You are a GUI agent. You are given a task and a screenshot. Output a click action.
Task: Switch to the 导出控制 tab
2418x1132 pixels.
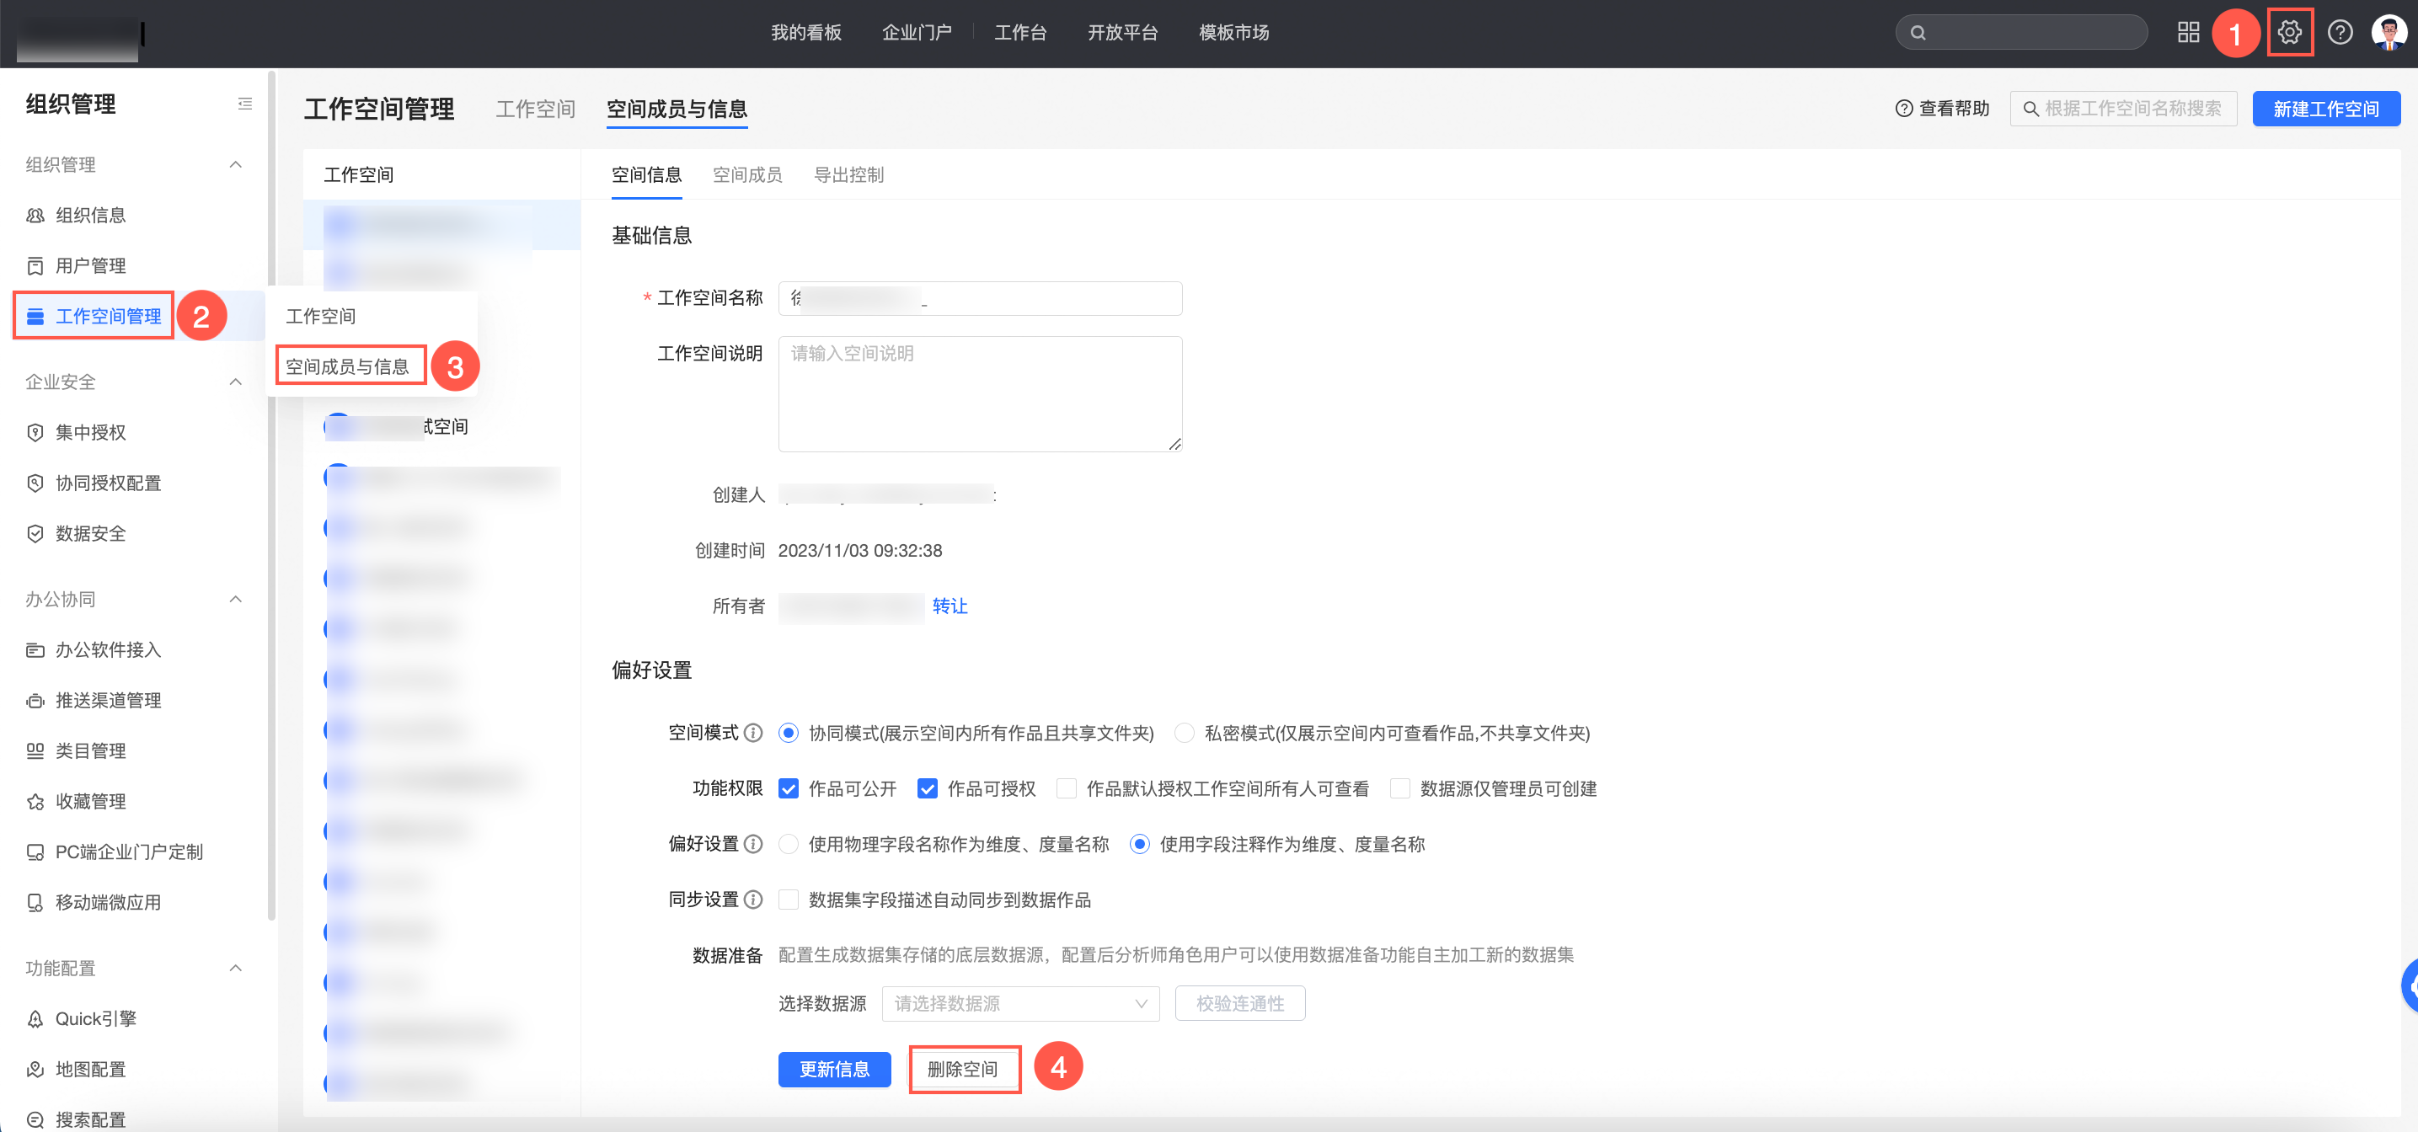coord(848,174)
